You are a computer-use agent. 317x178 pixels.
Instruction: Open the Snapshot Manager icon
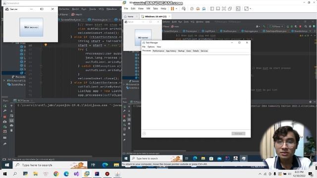tap(204, 9)
